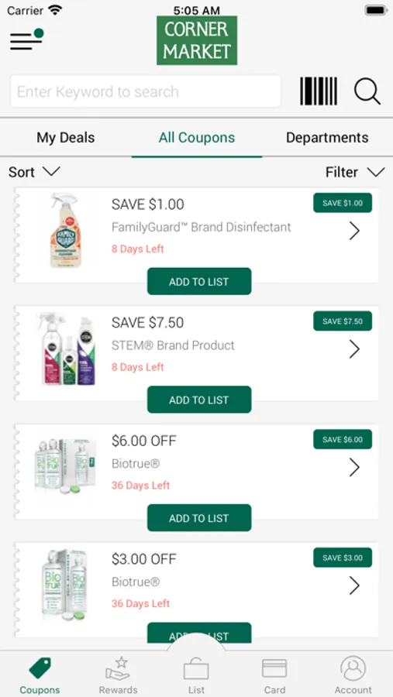Tap the magnifying glass search icon

point(367,91)
